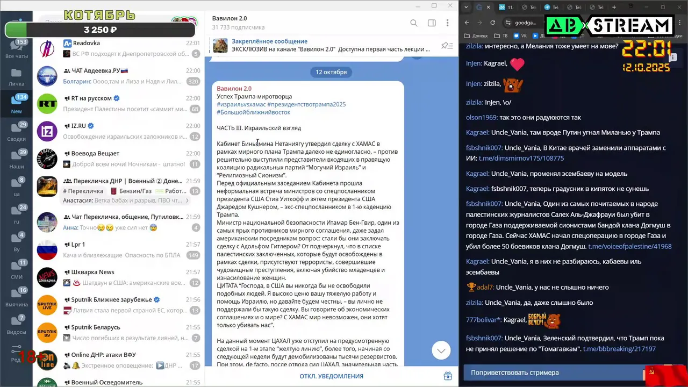The height and width of the screenshot is (387, 688).
Task: Click the '12 октября' date badge
Action: pyautogui.click(x=331, y=72)
